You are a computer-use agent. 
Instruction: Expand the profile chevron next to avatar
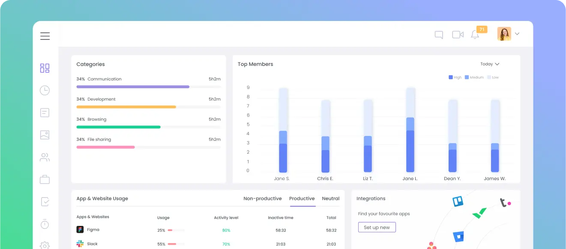point(517,33)
